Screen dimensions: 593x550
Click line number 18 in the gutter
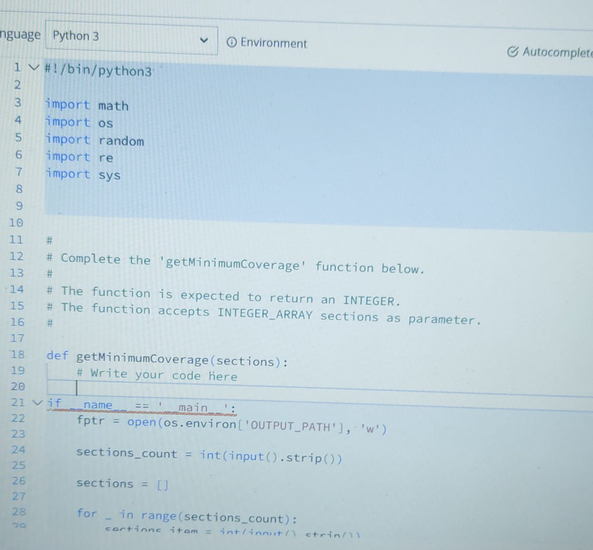[x=17, y=355]
